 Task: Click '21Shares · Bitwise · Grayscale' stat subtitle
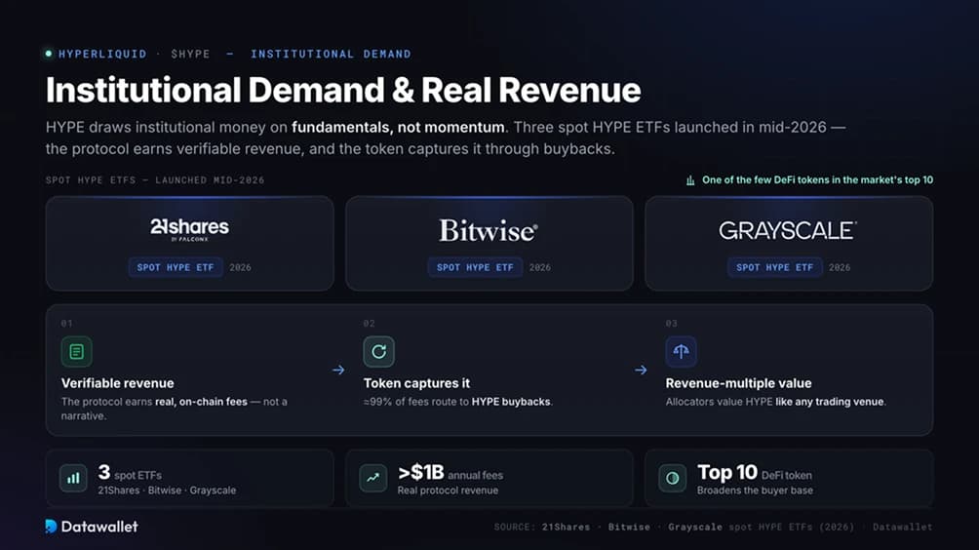point(167,491)
